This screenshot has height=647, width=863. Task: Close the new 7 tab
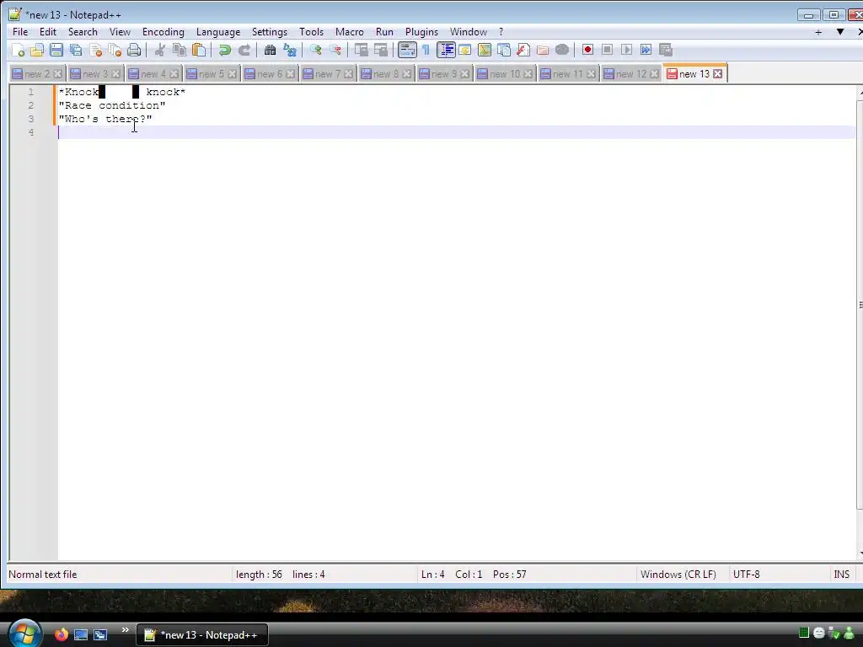coord(348,74)
